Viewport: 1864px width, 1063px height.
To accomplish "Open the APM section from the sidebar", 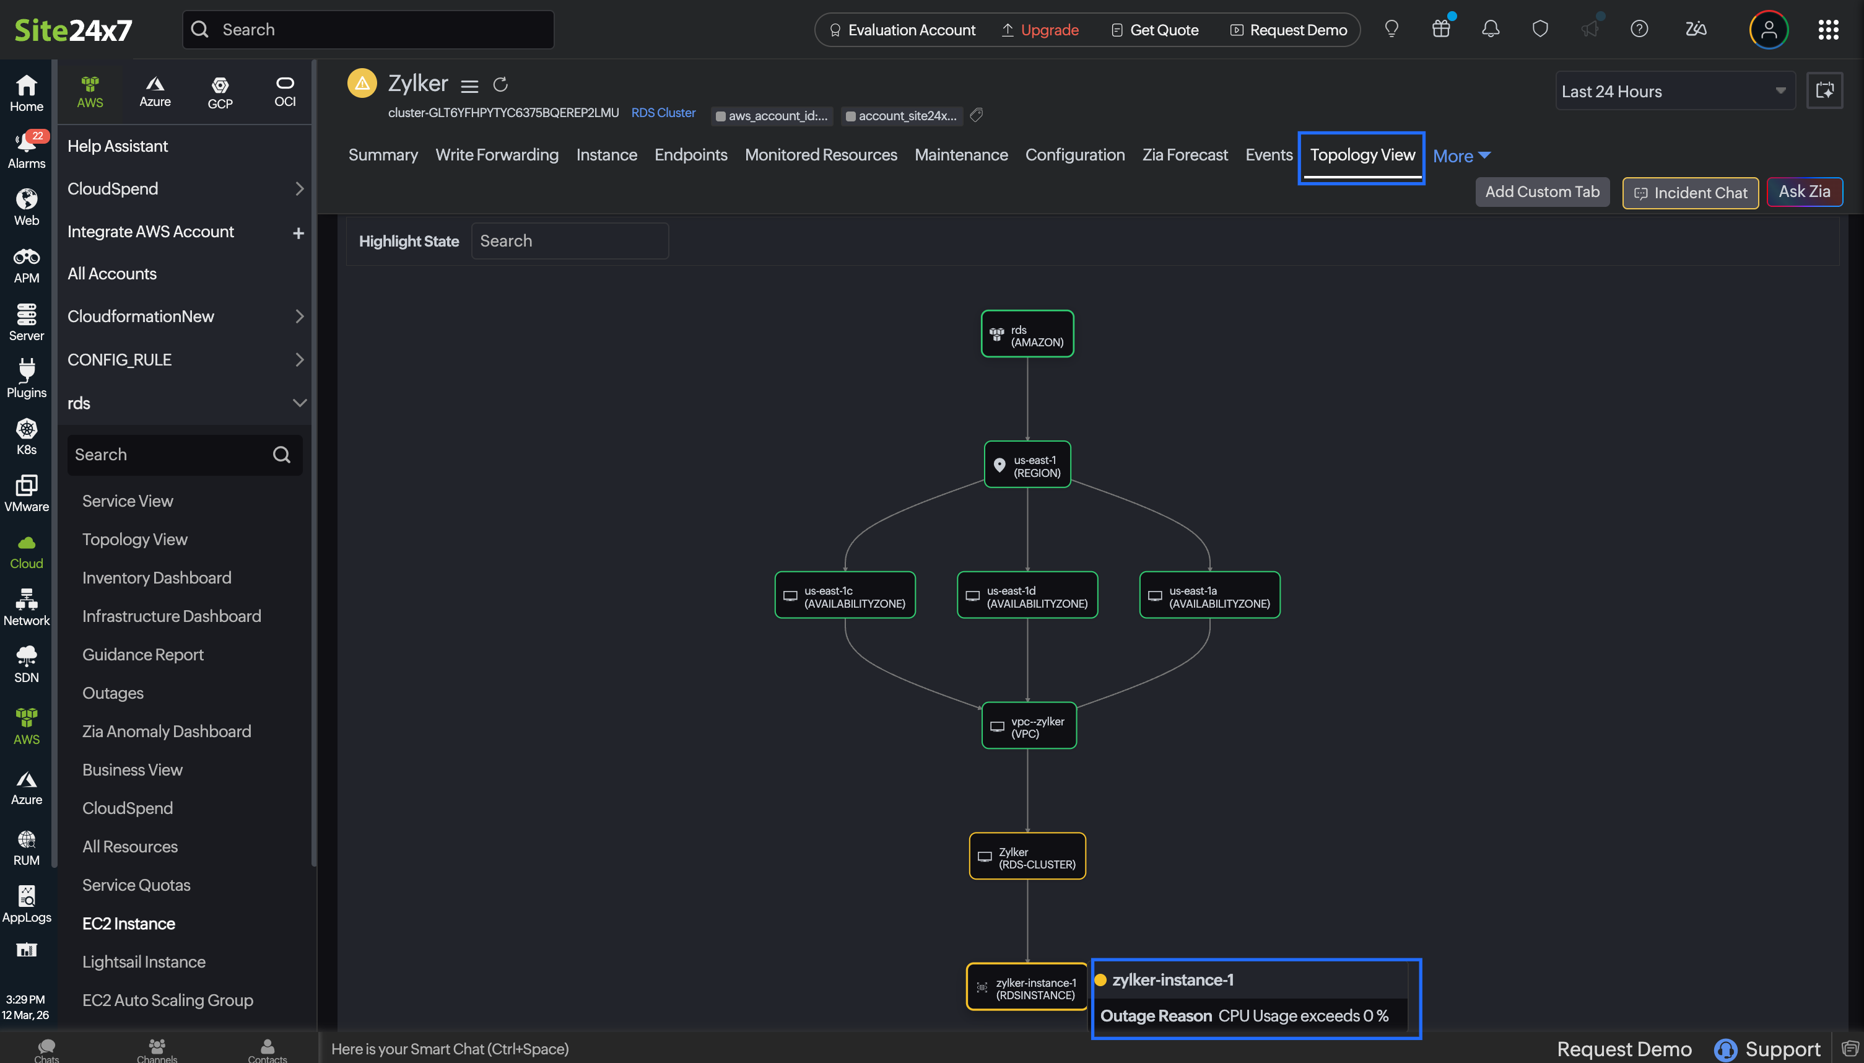I will click(x=26, y=265).
